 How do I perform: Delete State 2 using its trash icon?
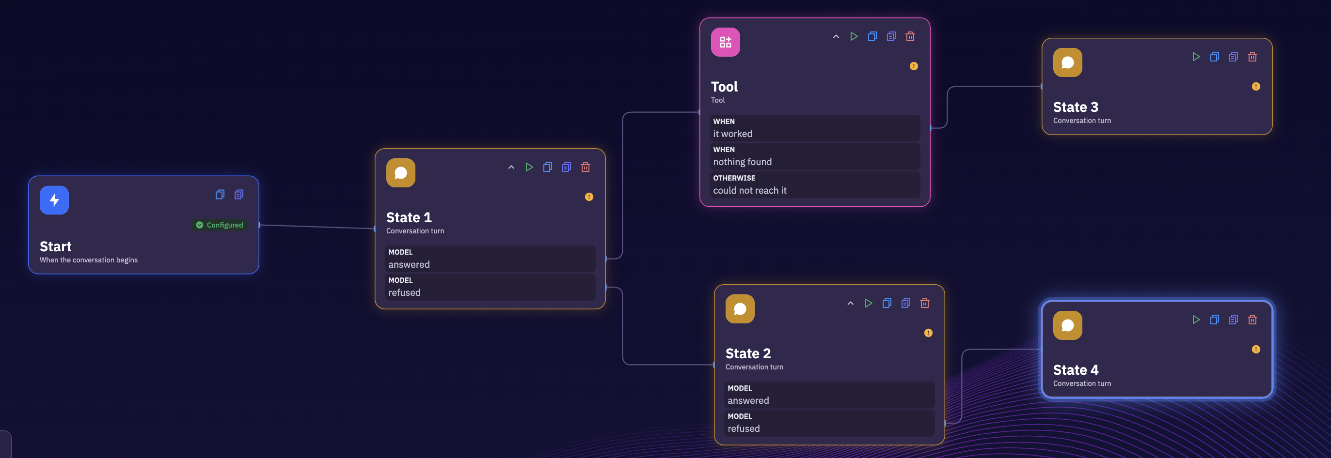[x=925, y=304]
